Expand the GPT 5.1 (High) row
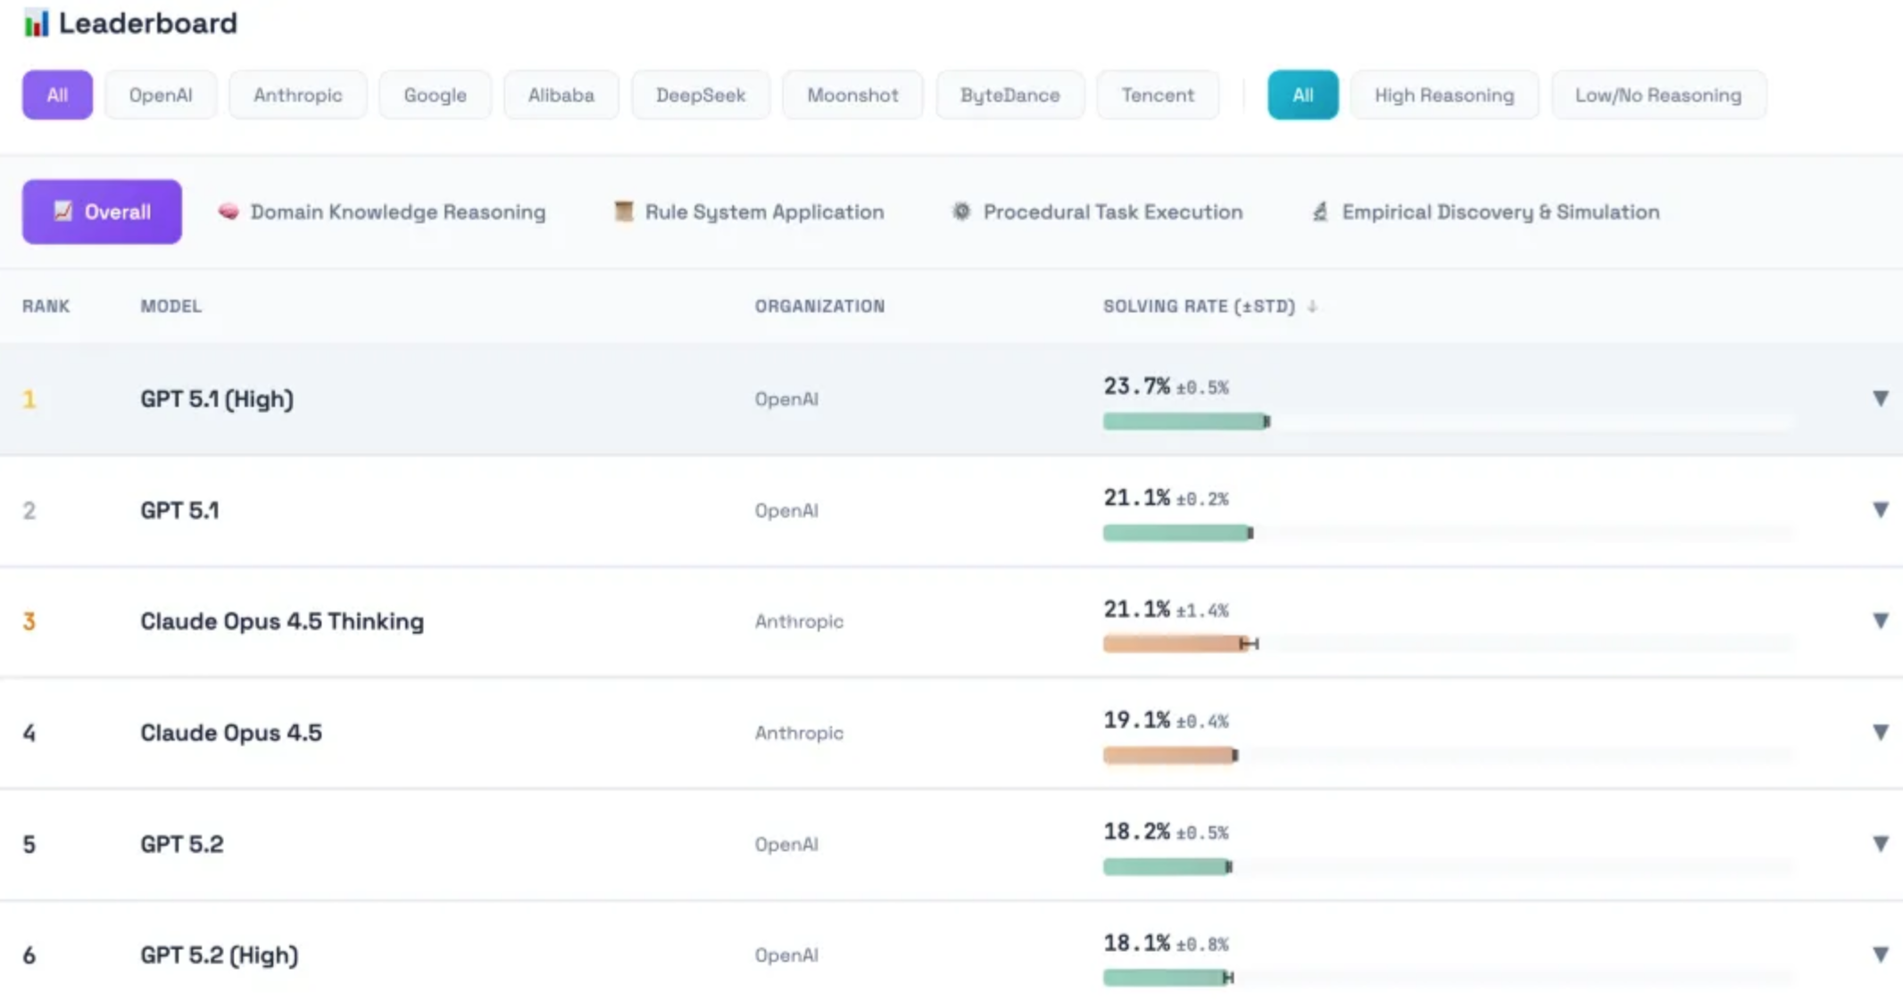Image resolution: width=1903 pixels, height=1001 pixels. click(1880, 398)
